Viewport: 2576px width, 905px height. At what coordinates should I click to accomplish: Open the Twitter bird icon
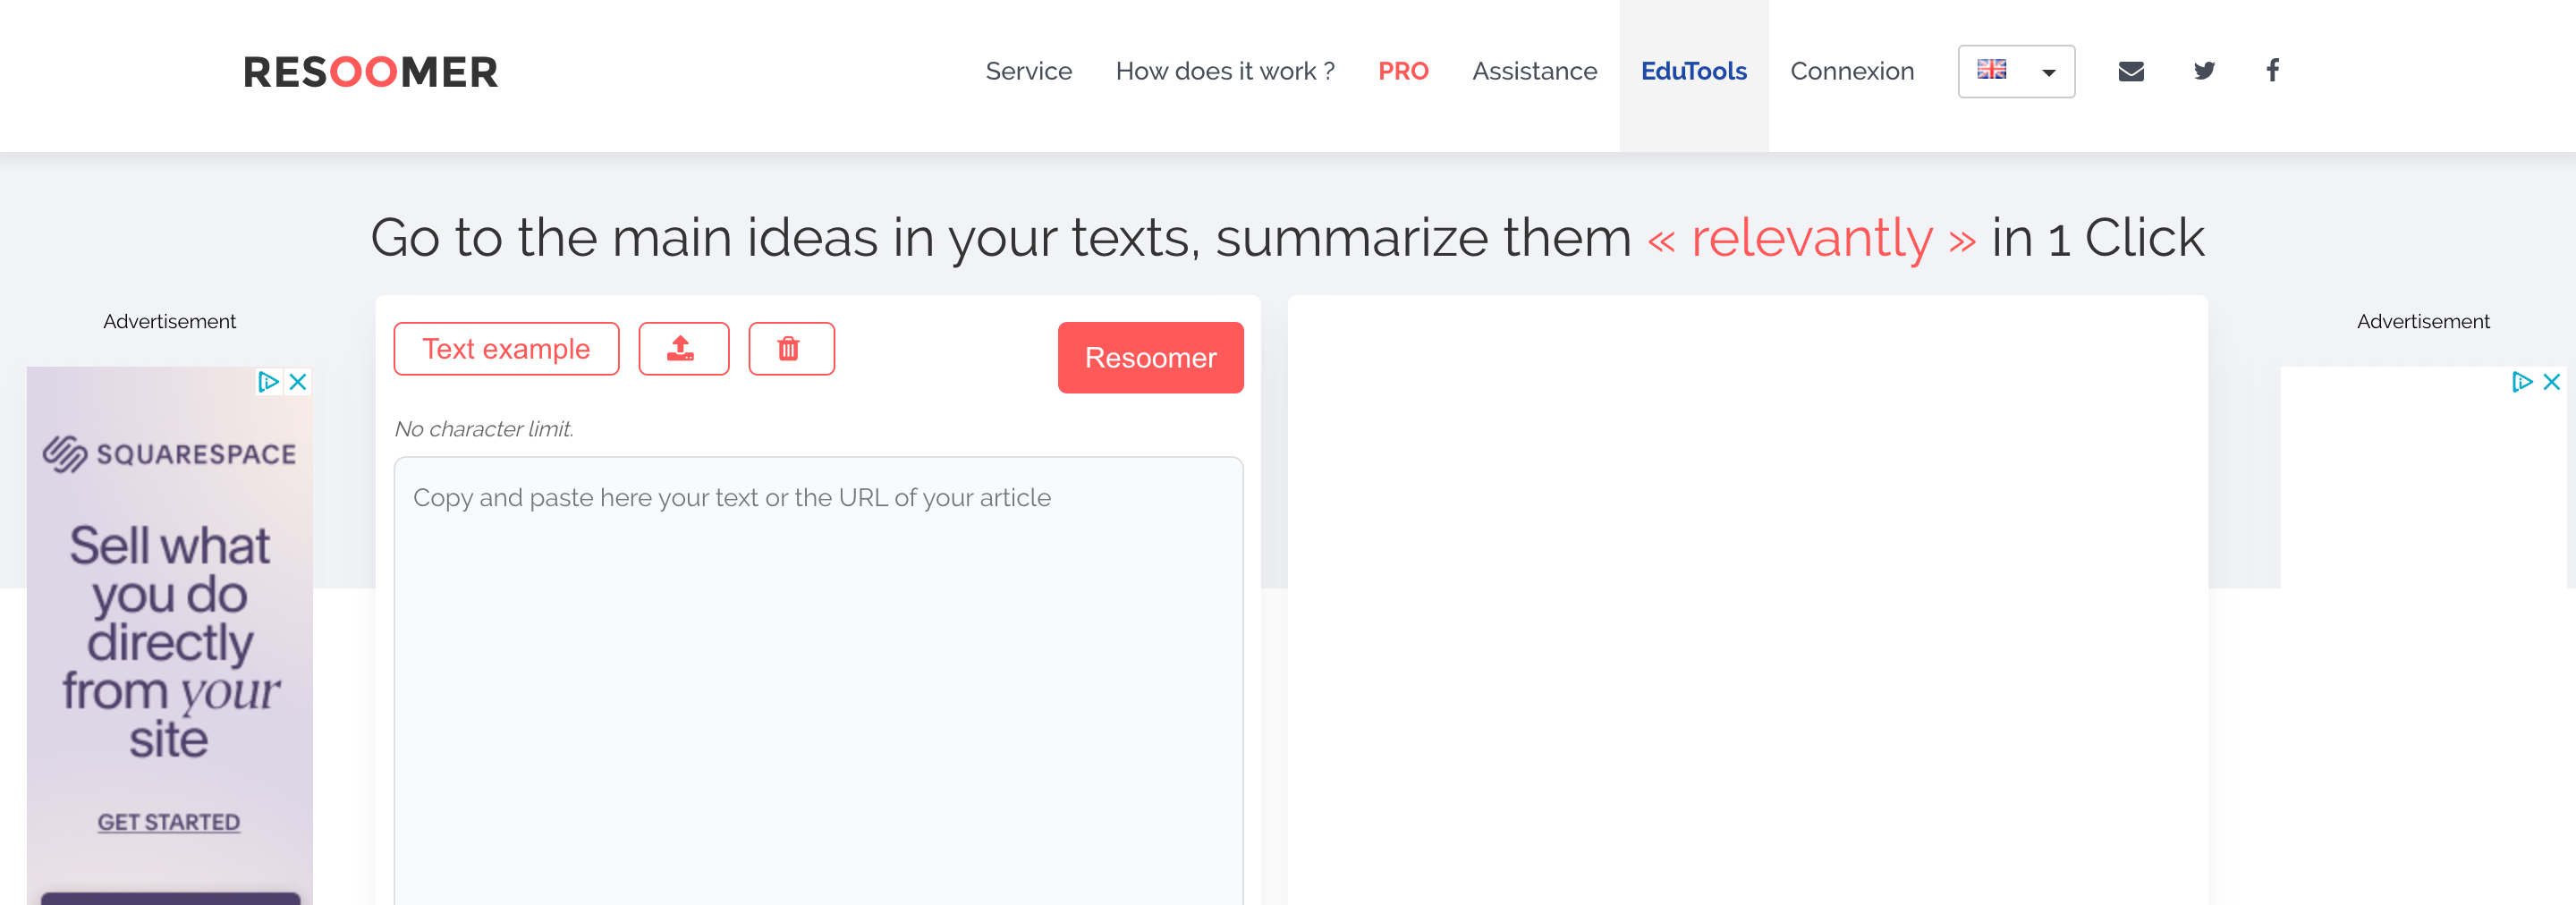click(2203, 71)
